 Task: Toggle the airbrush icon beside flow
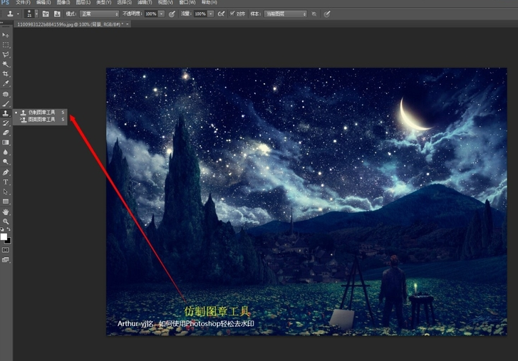tap(221, 14)
